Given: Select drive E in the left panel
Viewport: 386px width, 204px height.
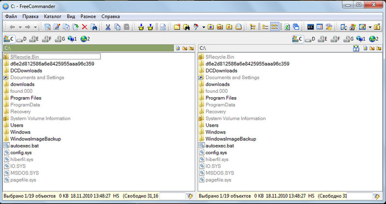Looking at the screenshot, I should point(34,39).
